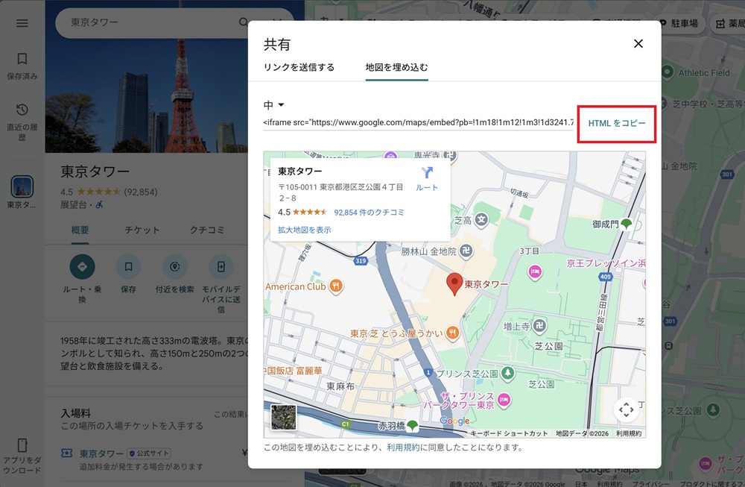Click the モバイルデバイスに送信 icon
The height and width of the screenshot is (487, 745).
click(x=221, y=266)
